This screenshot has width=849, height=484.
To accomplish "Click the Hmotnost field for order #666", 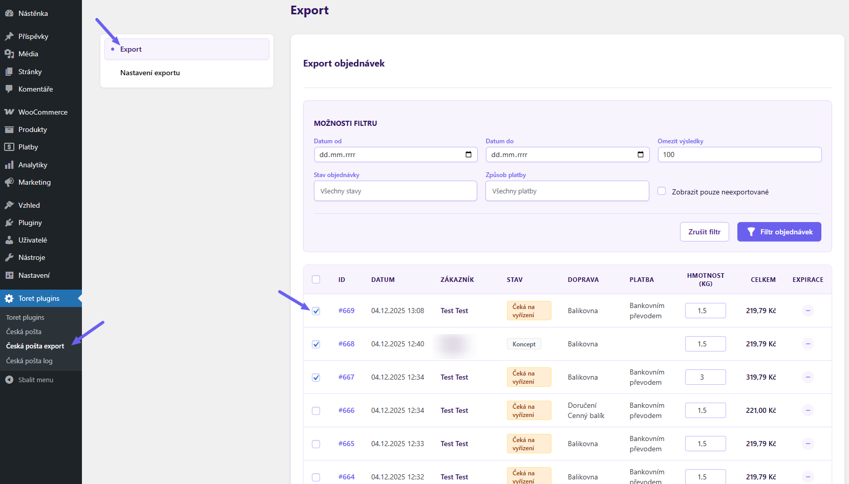I will tap(705, 410).
